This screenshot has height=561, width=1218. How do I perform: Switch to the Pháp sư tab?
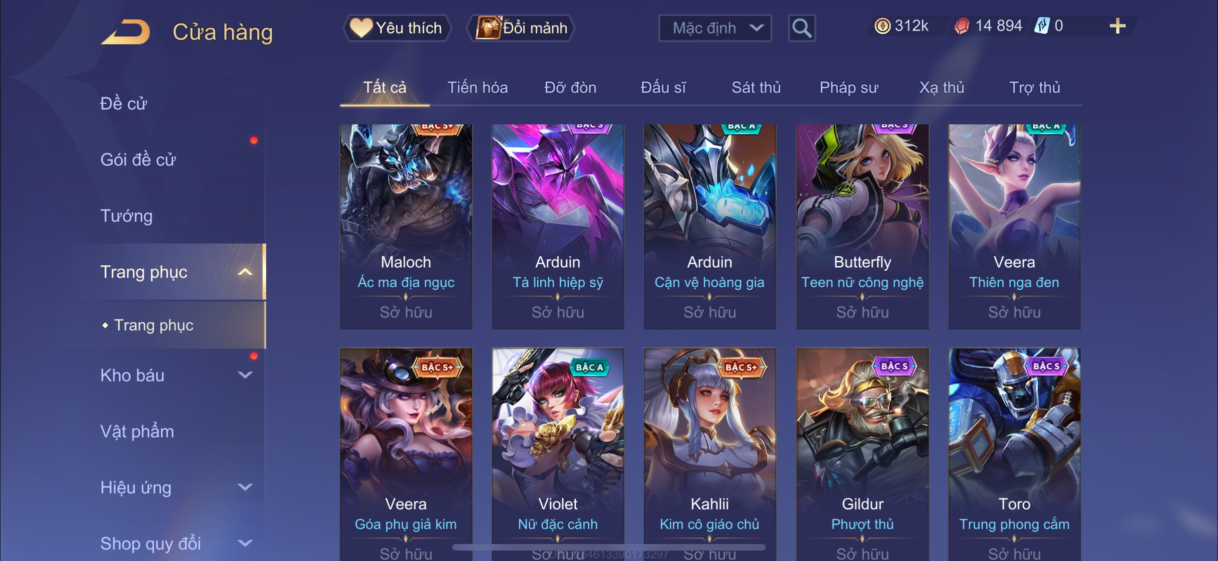tap(849, 87)
